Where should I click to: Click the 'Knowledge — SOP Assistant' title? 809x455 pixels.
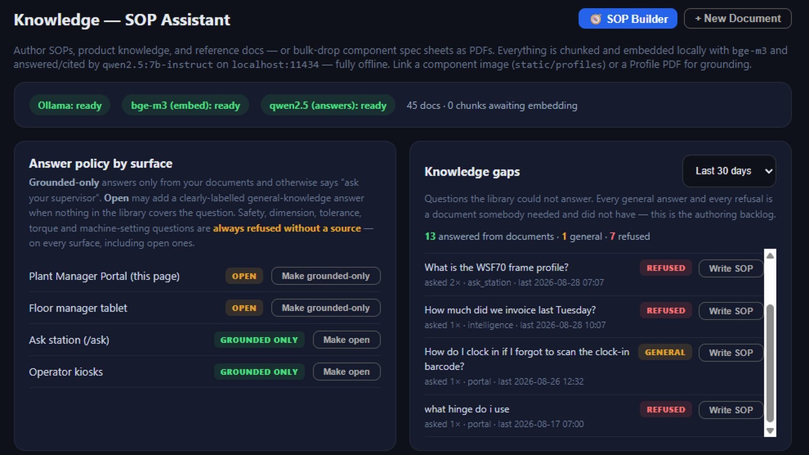pos(122,20)
